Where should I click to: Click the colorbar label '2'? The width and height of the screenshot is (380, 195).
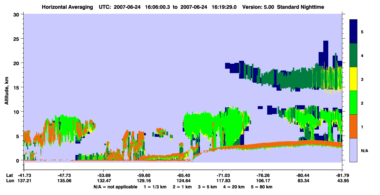coord(362,103)
